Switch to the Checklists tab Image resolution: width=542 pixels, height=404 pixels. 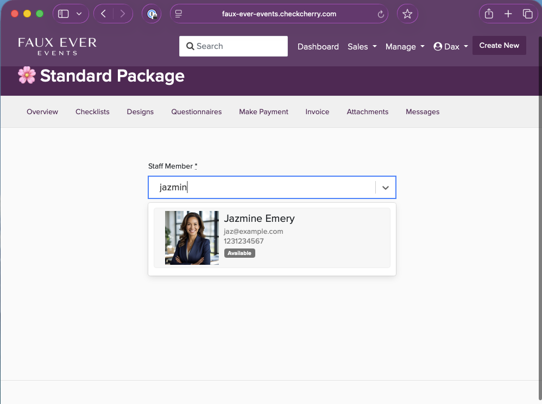tap(92, 111)
